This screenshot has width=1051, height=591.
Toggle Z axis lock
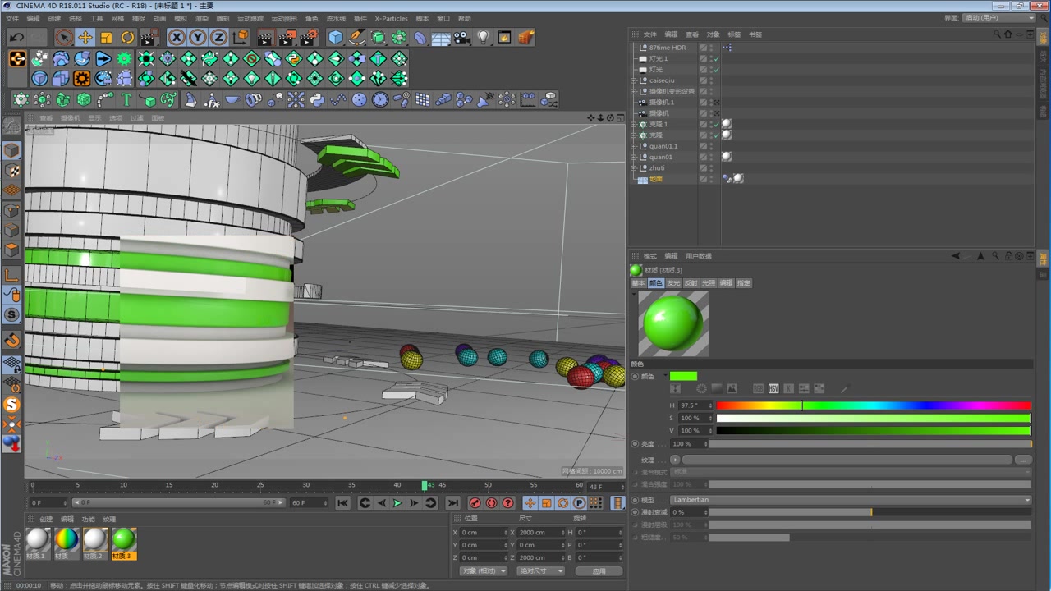pos(219,37)
